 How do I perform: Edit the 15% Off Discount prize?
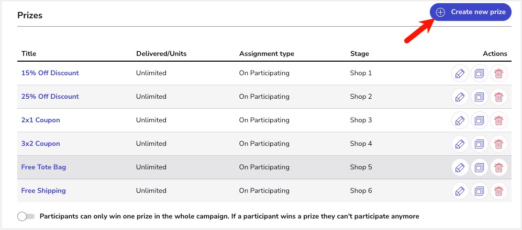[x=460, y=74]
